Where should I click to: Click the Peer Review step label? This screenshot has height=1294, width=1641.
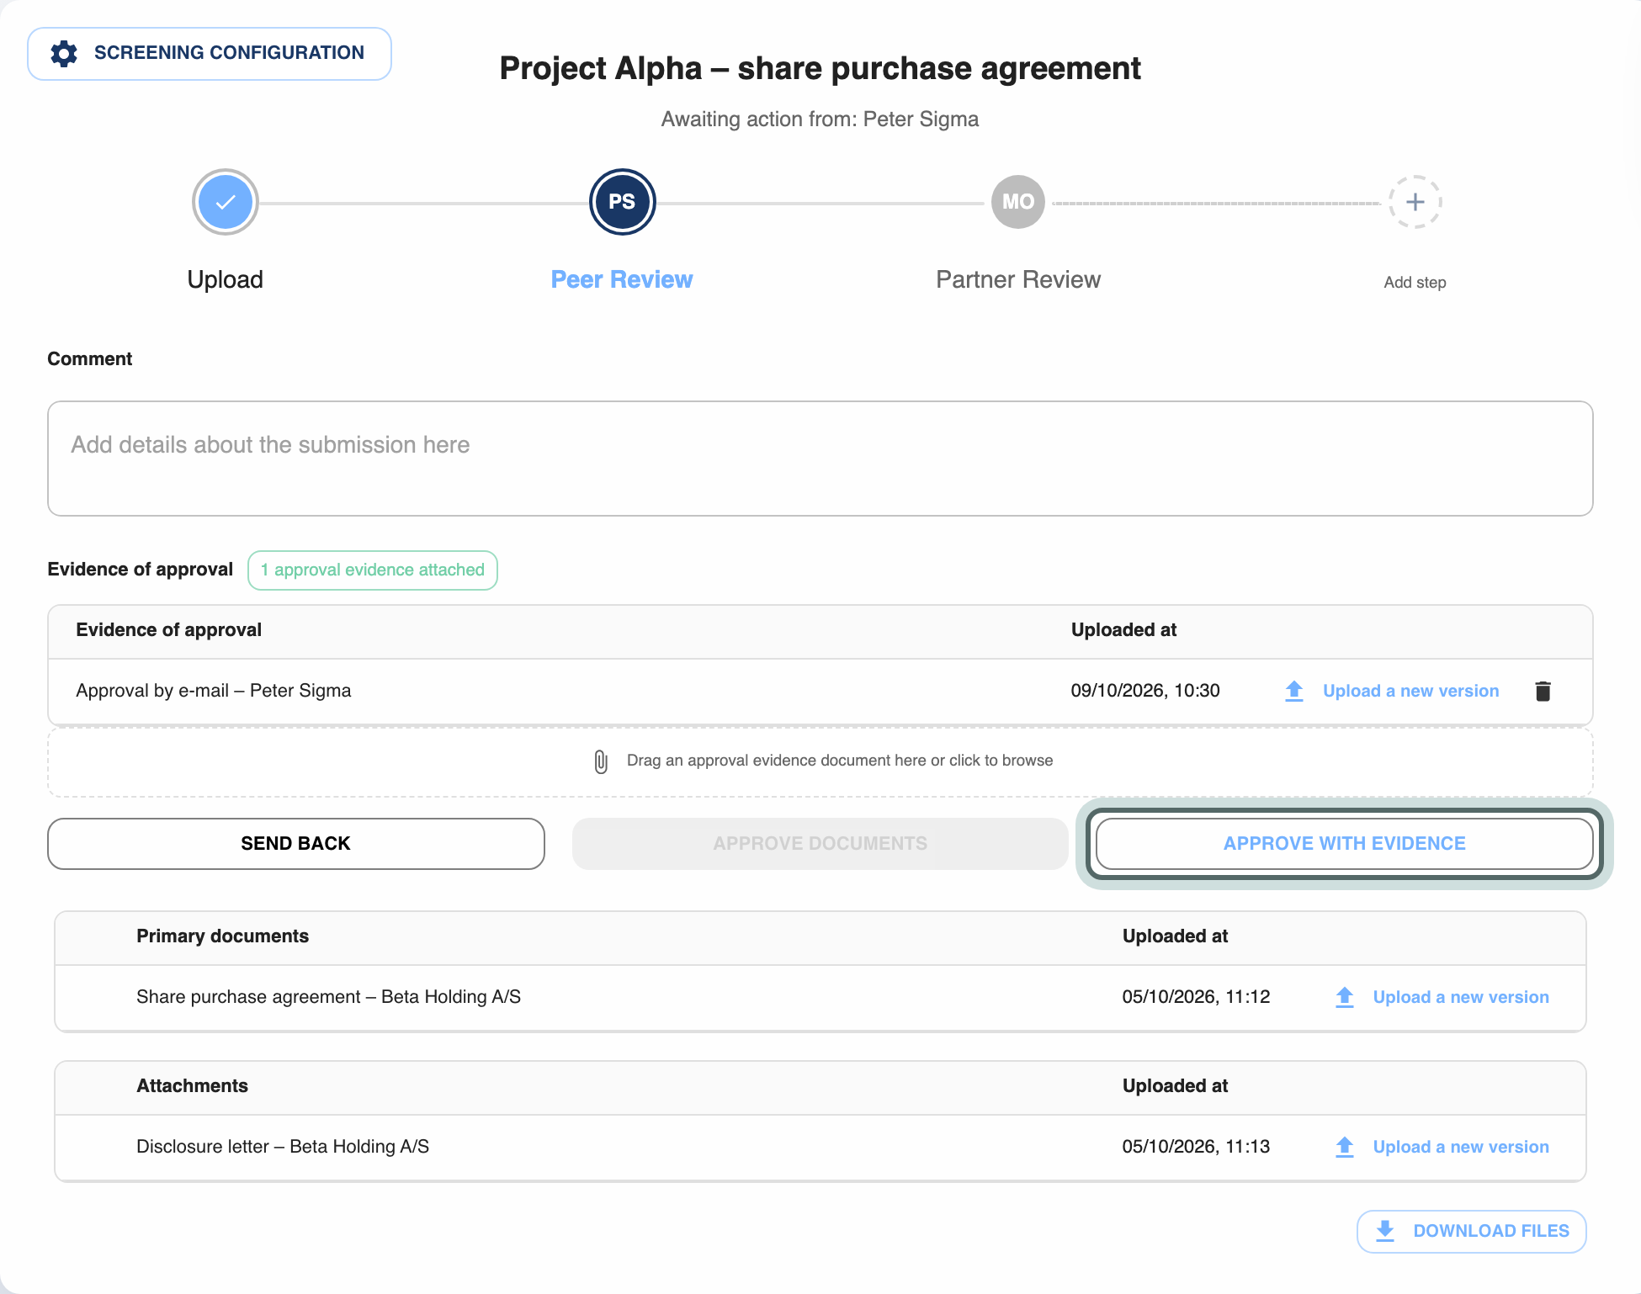tap(622, 279)
